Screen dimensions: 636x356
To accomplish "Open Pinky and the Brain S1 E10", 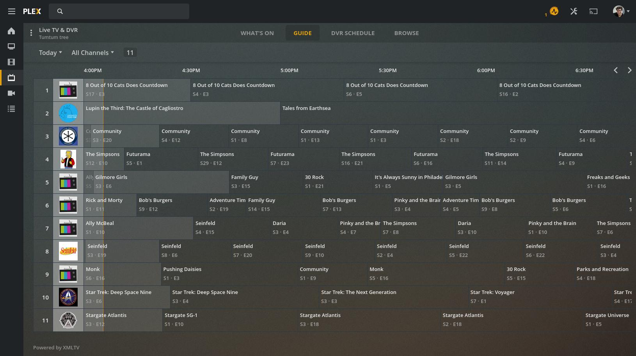I will click(x=560, y=228).
